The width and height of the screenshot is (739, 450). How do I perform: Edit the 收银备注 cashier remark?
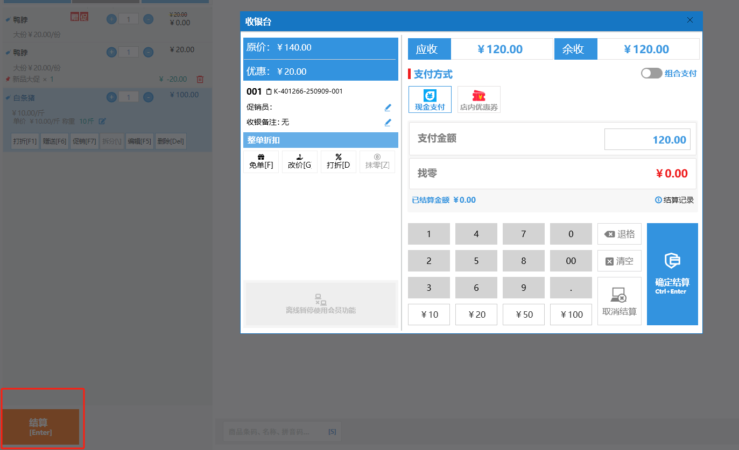pos(388,123)
